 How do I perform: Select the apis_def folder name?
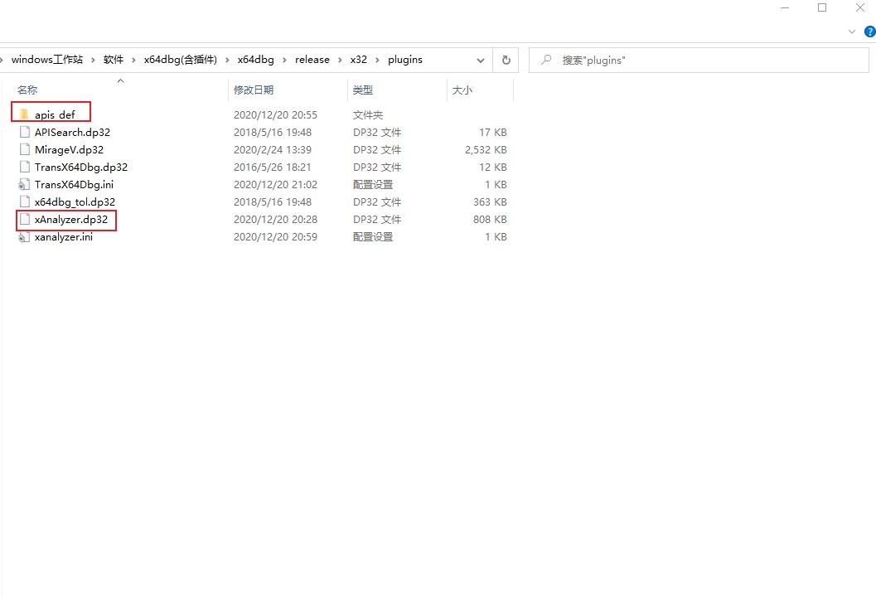(55, 114)
